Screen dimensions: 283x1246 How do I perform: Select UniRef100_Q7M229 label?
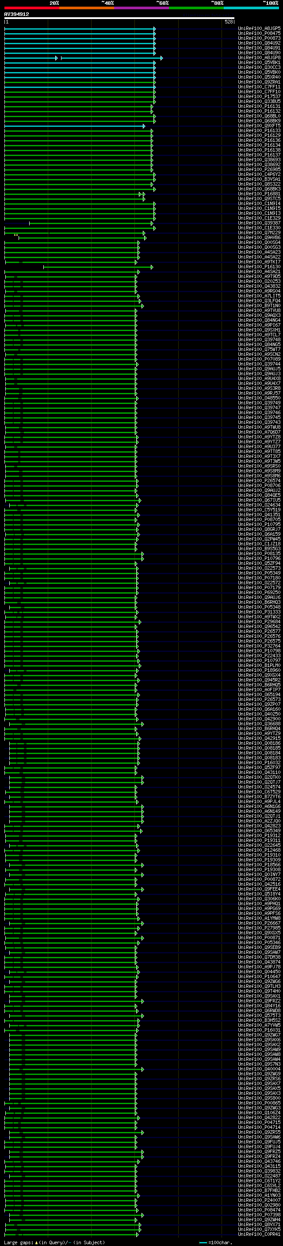point(259,232)
